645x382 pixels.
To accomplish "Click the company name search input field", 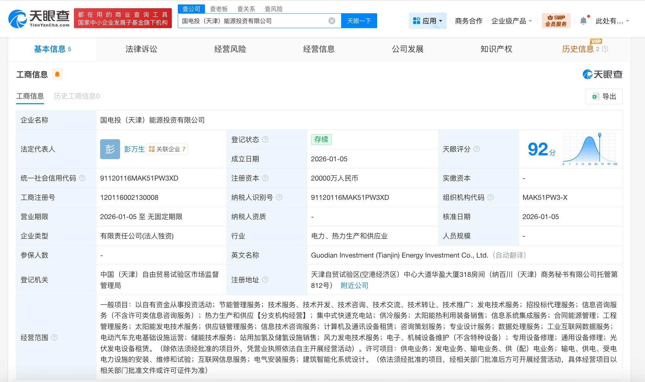I will [253, 21].
